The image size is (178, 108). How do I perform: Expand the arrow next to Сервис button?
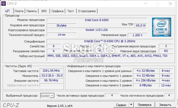click(x=131, y=105)
